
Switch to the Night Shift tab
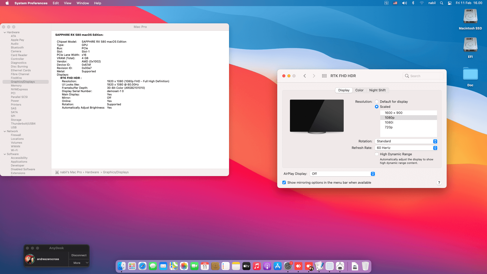point(377,90)
